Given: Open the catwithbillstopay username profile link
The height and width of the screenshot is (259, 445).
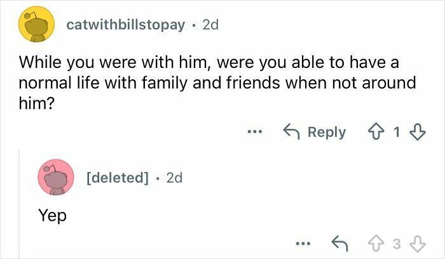Looking at the screenshot, I should [x=127, y=25].
